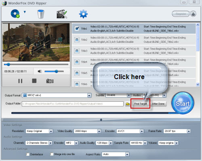Screen dimensions: 202x161
Task: Click the title list scroll up arrow
Action: (x=198, y=25)
